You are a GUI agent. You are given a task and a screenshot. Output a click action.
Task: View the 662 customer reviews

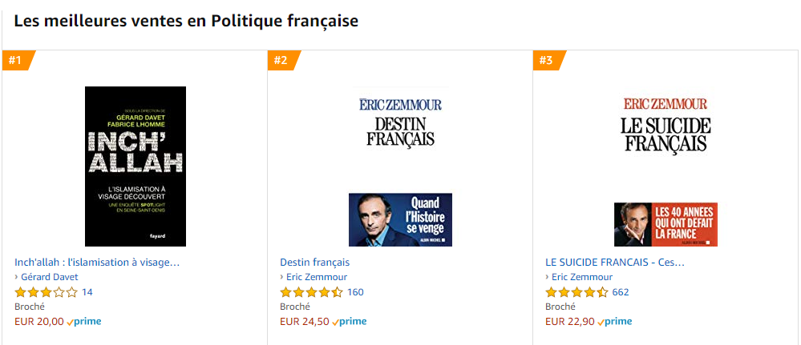pyautogui.click(x=621, y=292)
